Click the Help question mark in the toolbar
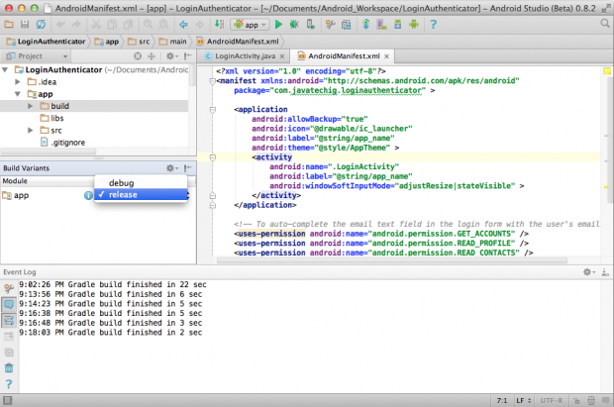 (433, 25)
